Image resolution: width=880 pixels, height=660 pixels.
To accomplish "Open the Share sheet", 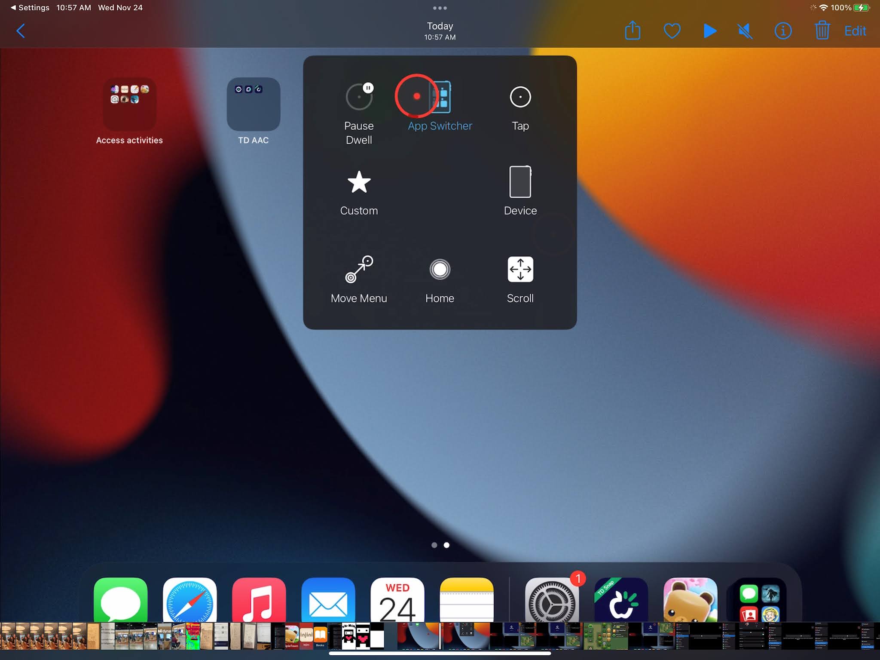I will click(x=633, y=31).
